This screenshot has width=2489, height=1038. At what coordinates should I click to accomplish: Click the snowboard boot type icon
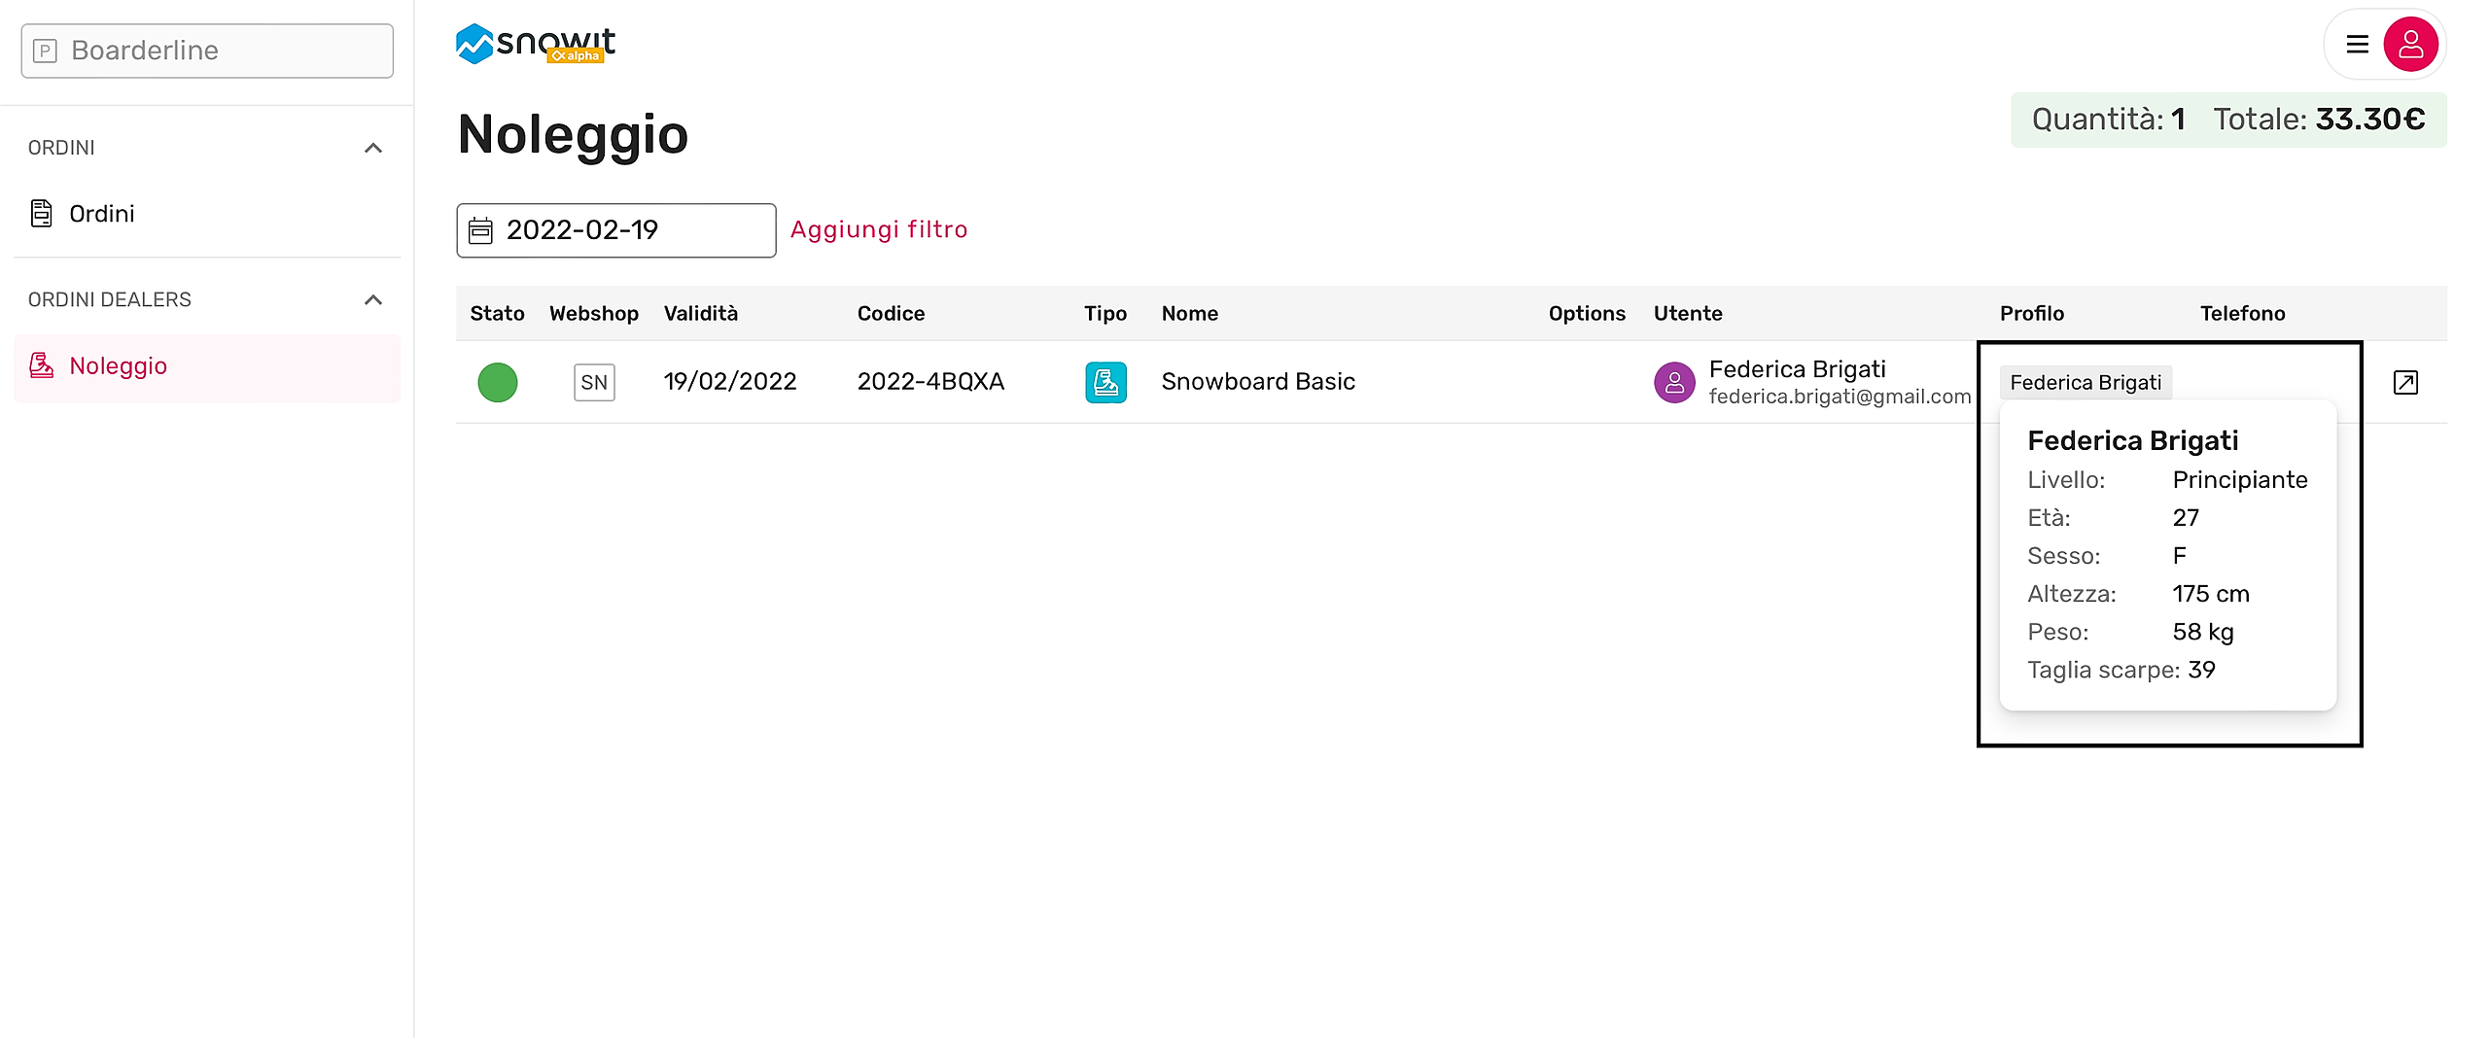pos(1105,382)
